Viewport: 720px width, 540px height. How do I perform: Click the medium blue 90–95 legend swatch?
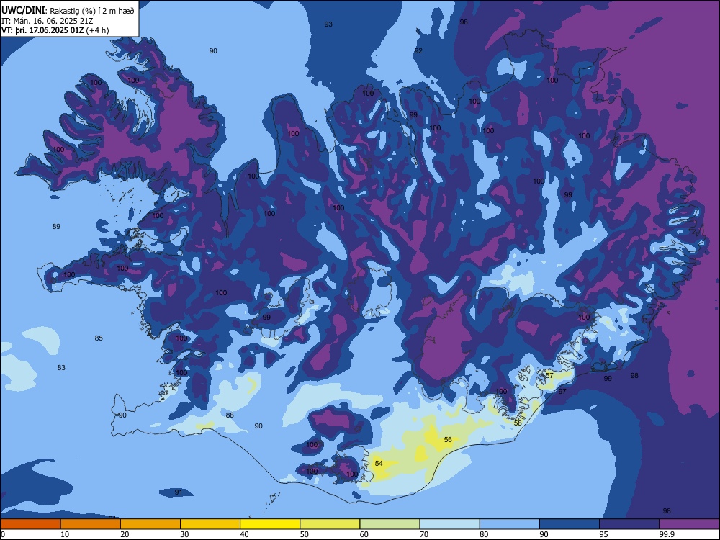570,524
